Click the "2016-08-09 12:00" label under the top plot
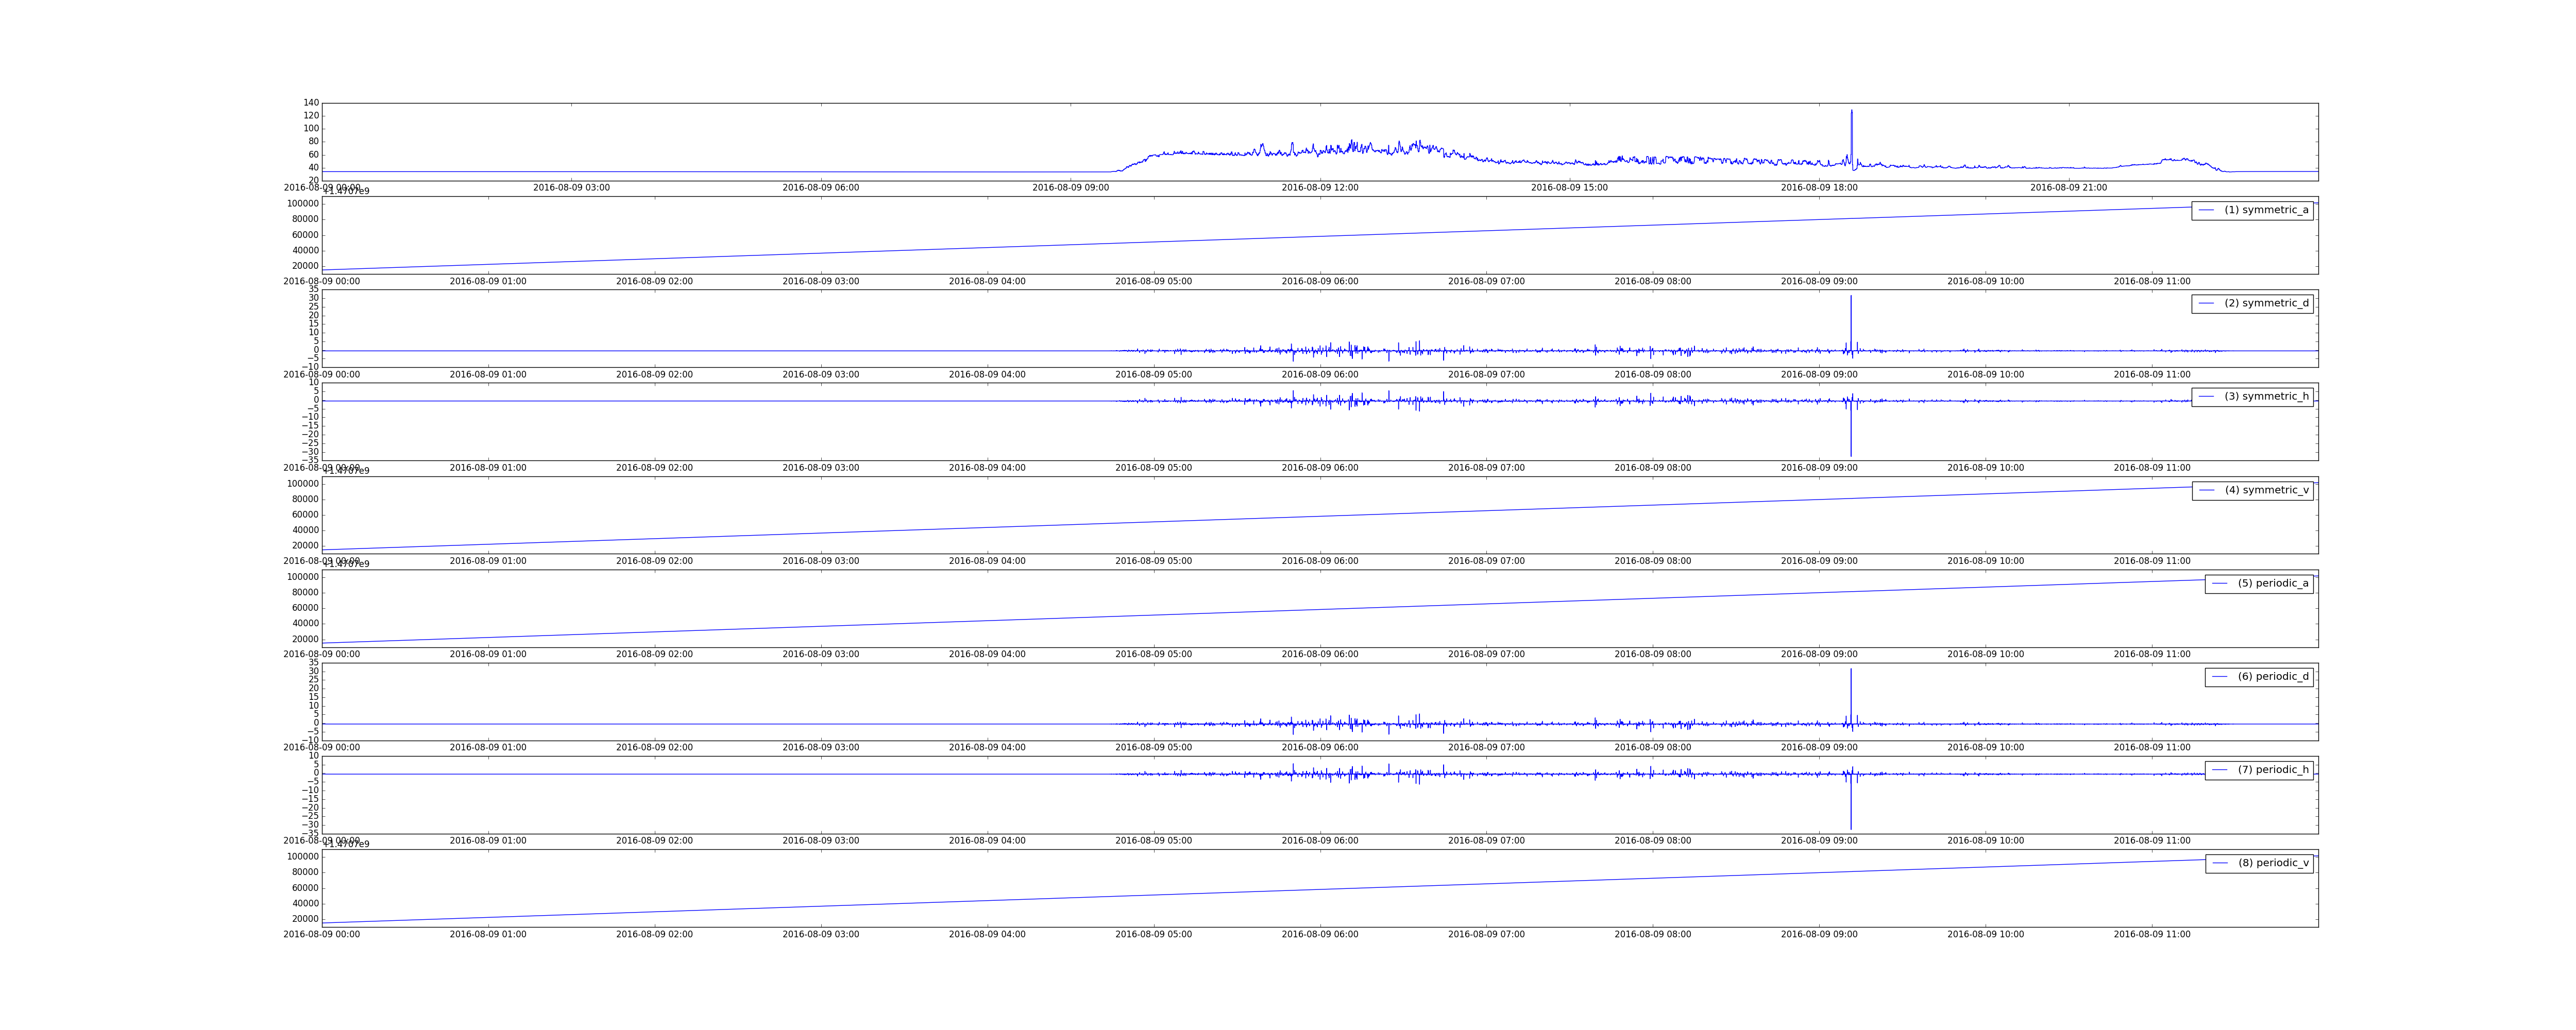Screen dimensions: 2576x1030 point(1320,188)
